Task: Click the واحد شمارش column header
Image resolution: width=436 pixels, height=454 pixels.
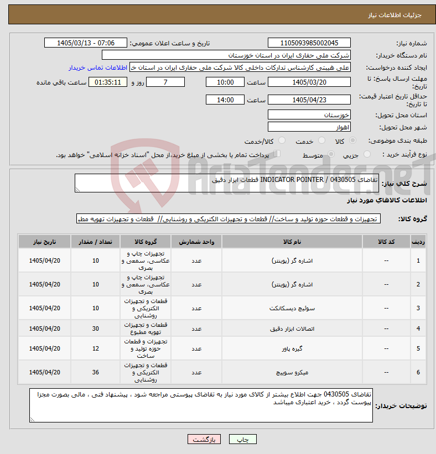Action: coord(196,242)
